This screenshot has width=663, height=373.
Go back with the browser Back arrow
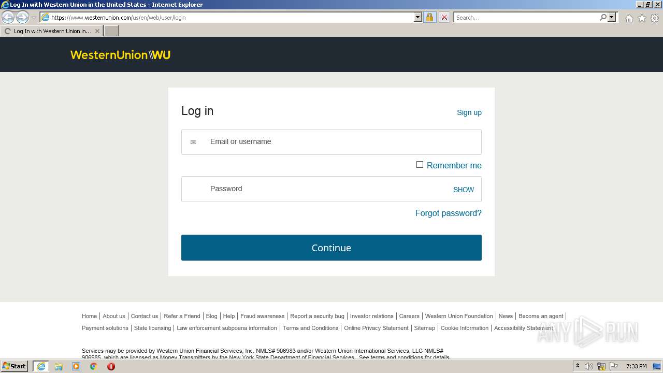point(8,17)
